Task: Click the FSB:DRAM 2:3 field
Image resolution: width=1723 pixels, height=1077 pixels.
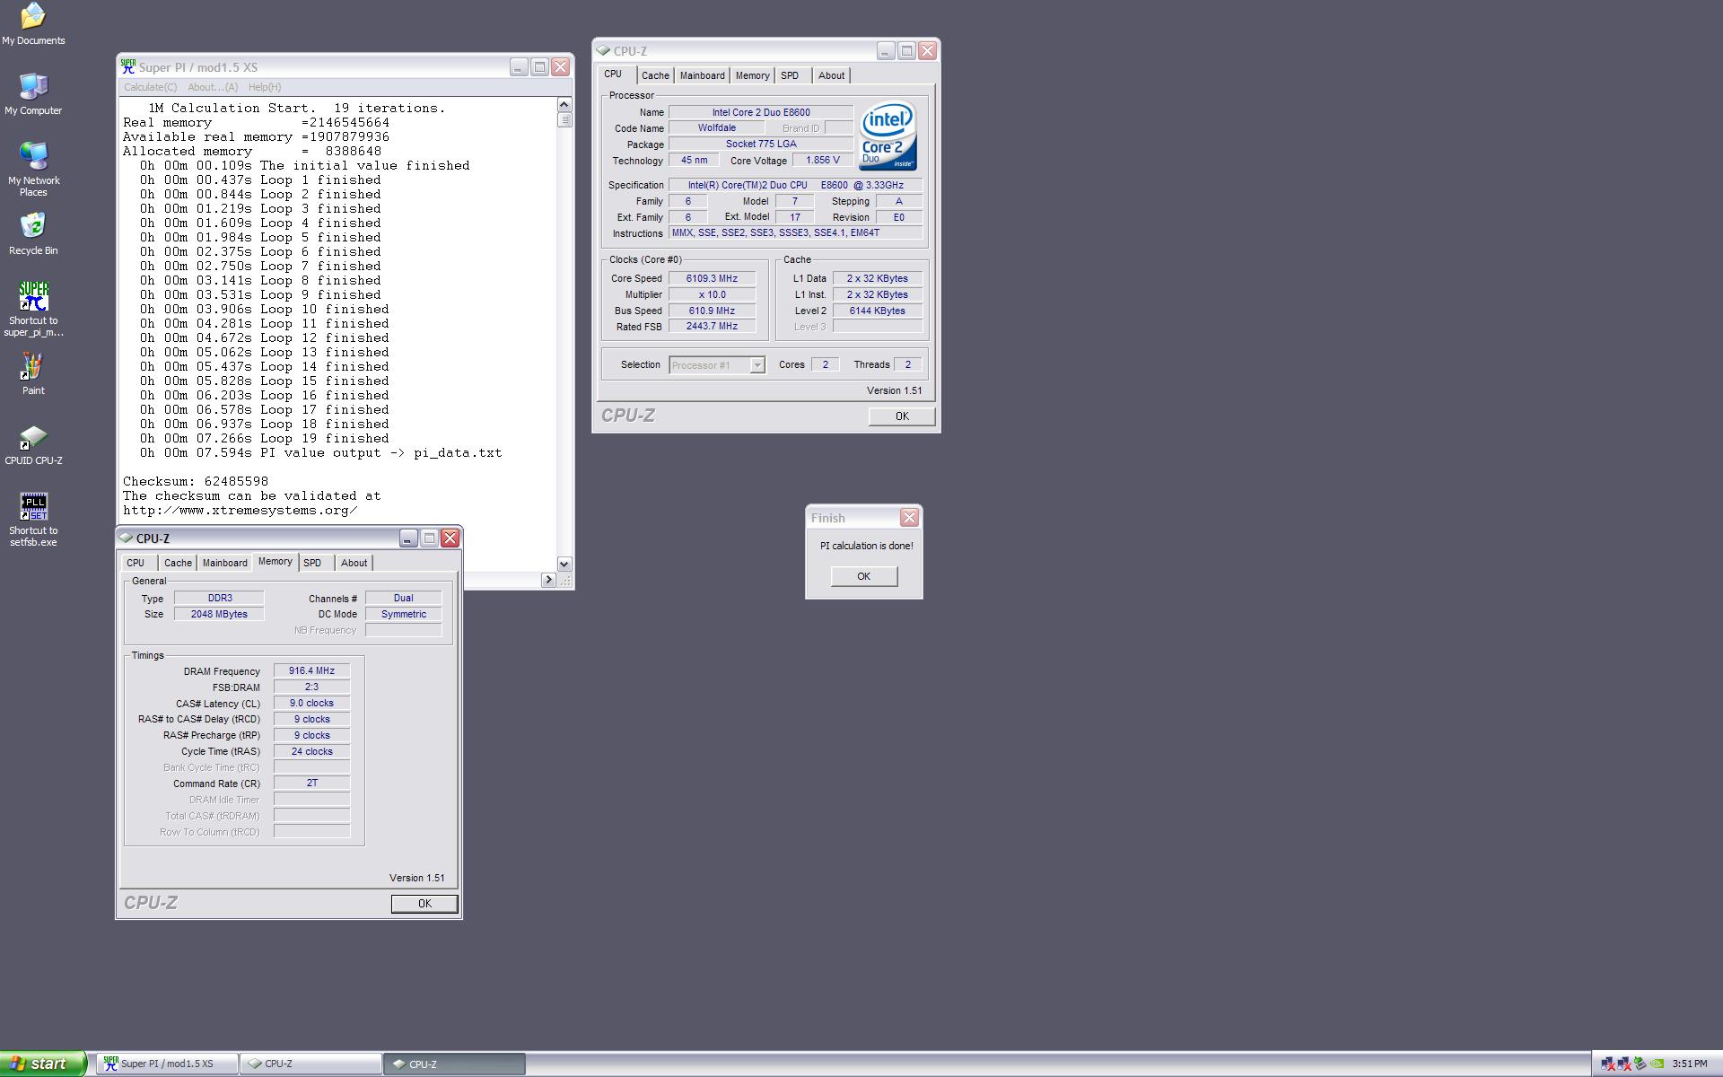Action: pos(311,687)
